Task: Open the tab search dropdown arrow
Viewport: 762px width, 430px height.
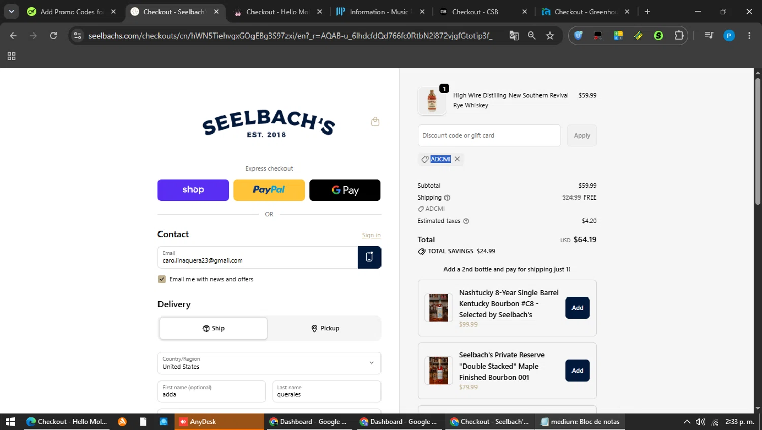Action: coord(11,12)
